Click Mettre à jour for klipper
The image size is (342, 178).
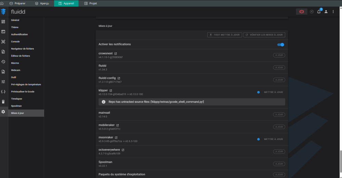(x=273, y=92)
